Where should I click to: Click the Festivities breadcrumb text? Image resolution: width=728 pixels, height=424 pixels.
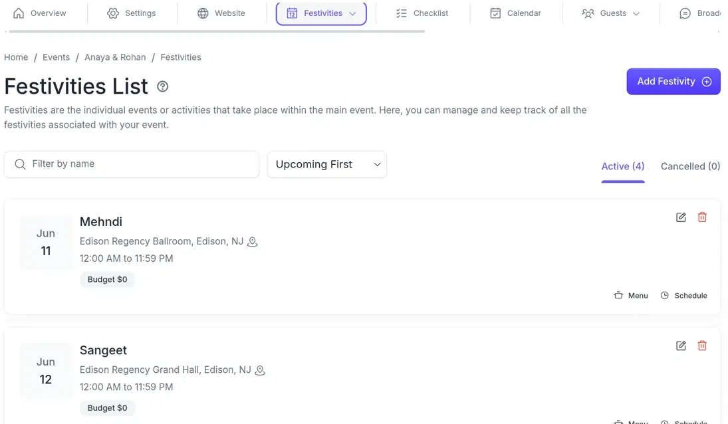click(x=181, y=57)
